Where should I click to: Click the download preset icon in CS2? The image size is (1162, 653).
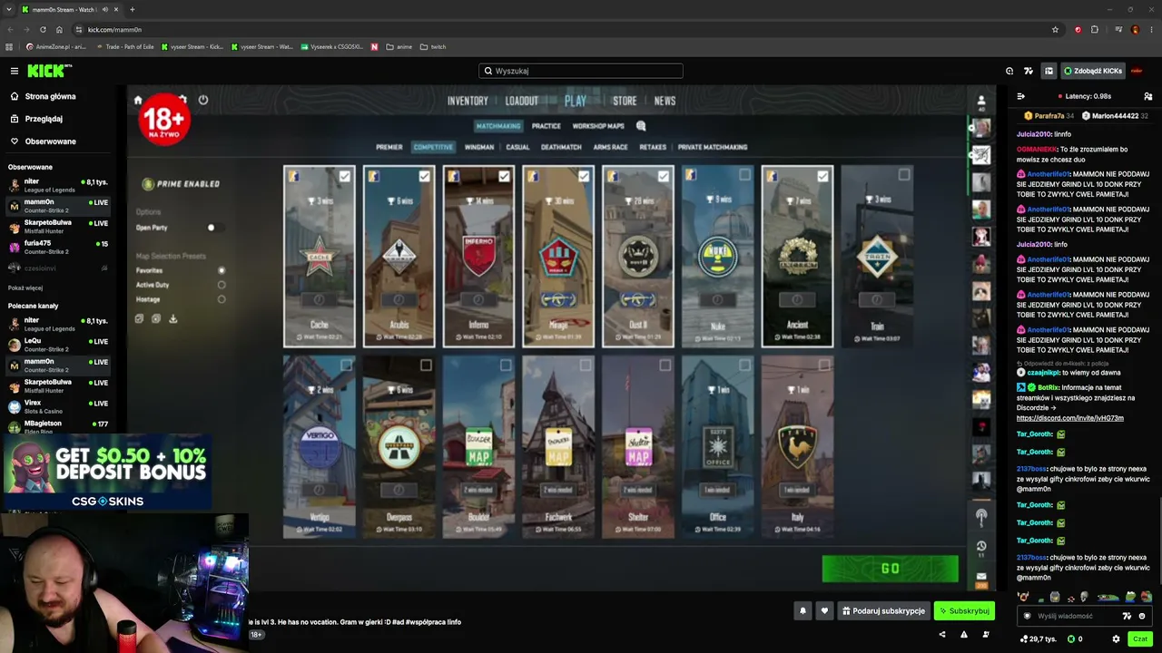click(172, 319)
